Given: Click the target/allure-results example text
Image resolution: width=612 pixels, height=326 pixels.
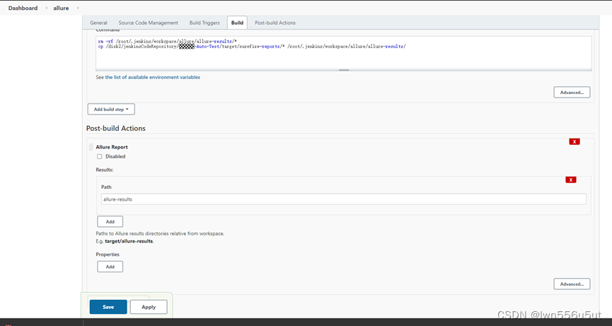Looking at the screenshot, I should coord(129,241).
